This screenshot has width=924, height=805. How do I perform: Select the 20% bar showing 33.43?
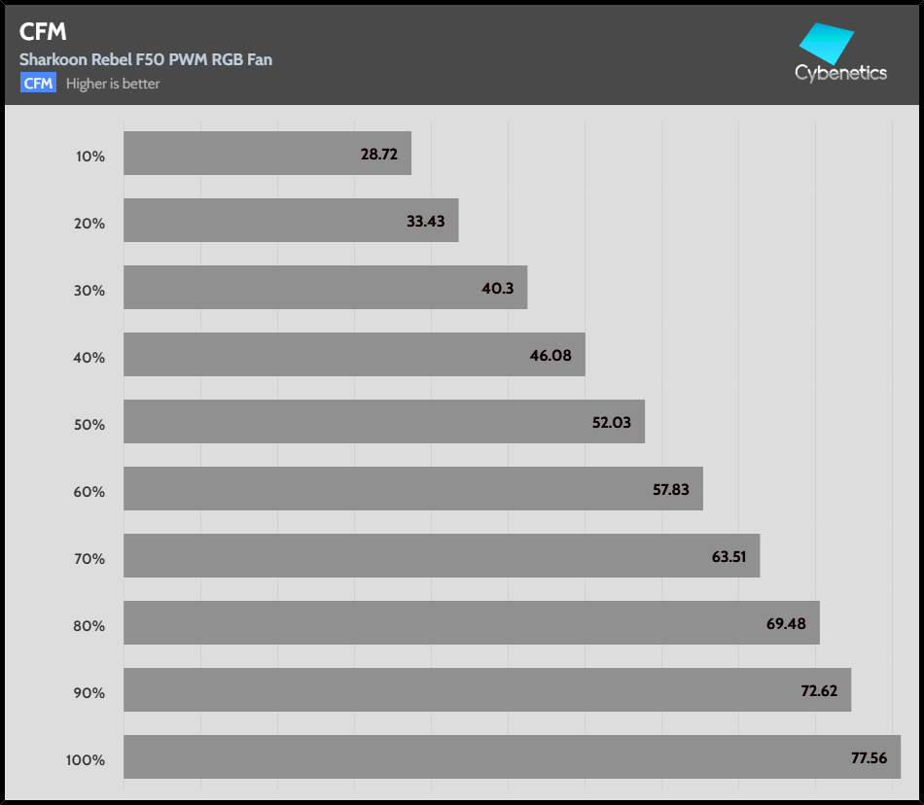tap(290, 221)
